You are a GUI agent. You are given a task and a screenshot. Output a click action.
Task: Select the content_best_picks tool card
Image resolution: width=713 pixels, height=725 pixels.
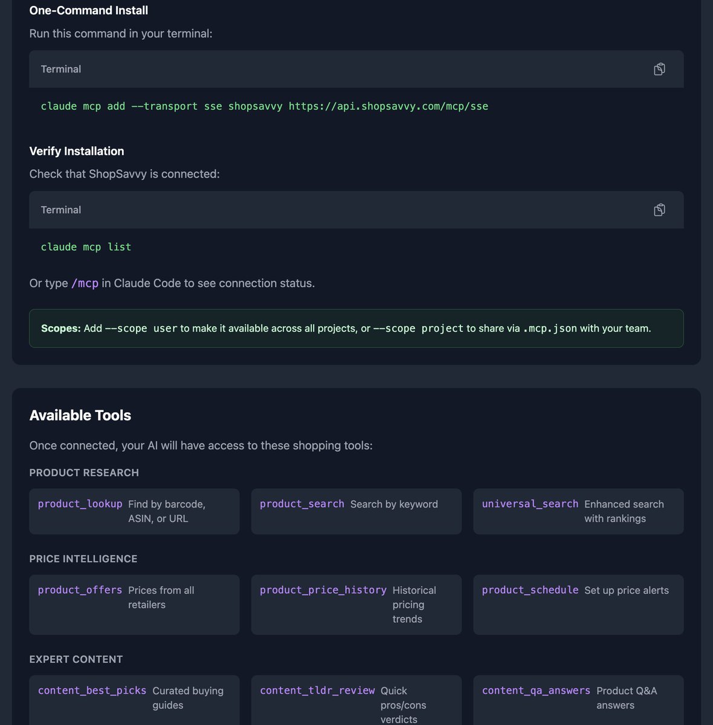(x=134, y=700)
